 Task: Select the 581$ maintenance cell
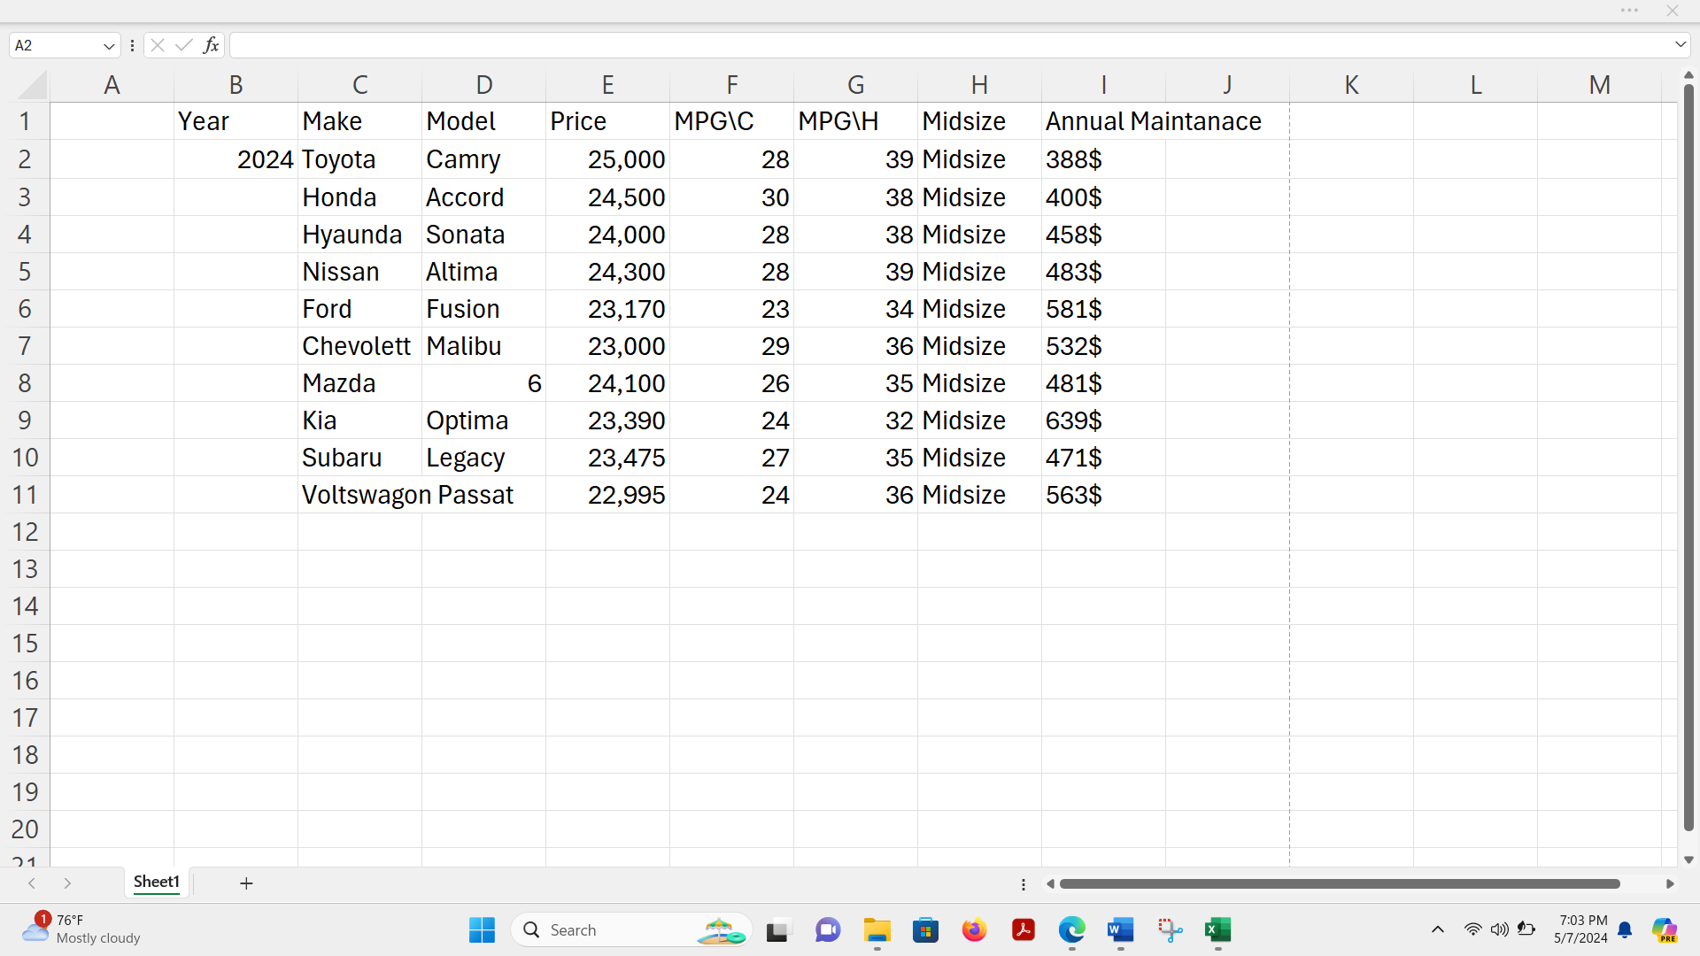pos(1103,309)
